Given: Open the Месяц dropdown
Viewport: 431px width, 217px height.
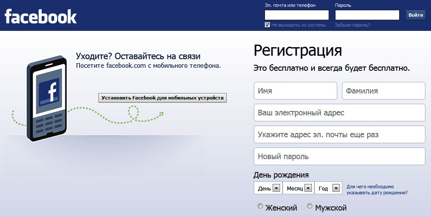Looking at the screenshot, I should pyautogui.click(x=299, y=188).
